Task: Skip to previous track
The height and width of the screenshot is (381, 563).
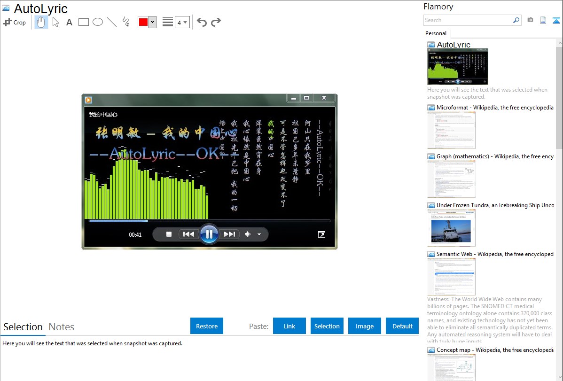Action: click(188, 234)
